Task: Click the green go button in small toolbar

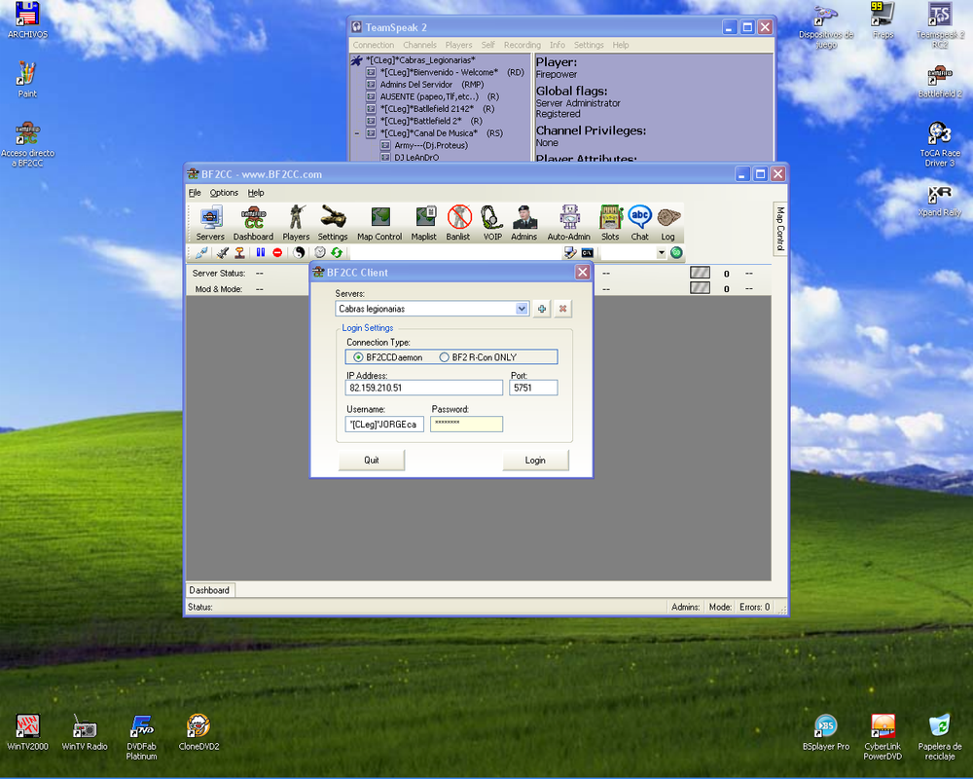Action: [x=676, y=253]
